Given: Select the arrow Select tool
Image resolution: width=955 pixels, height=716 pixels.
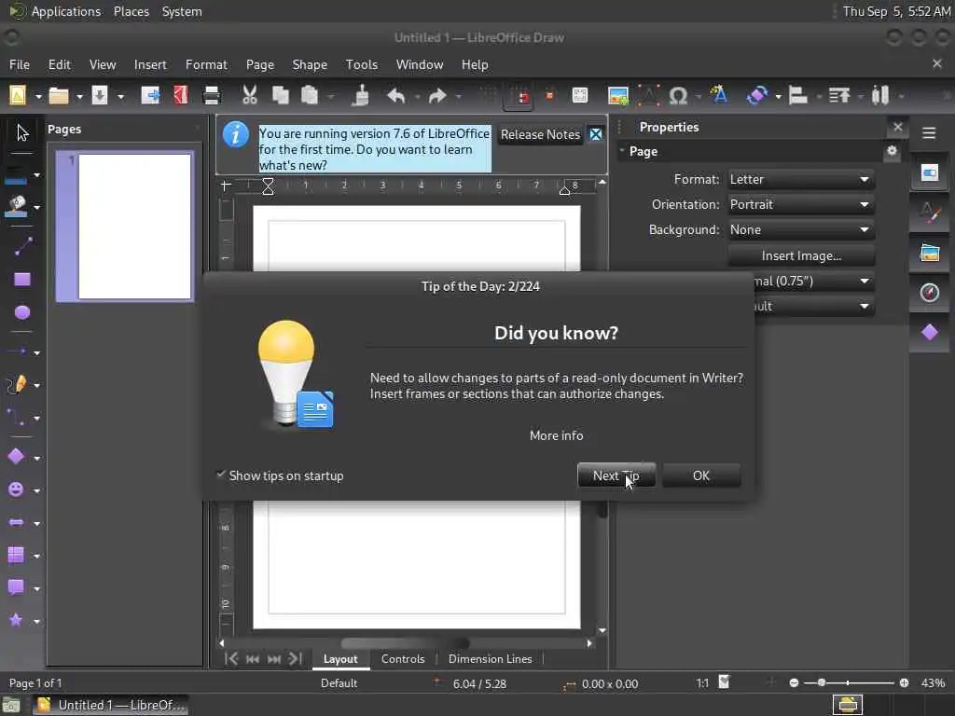Looking at the screenshot, I should pyautogui.click(x=22, y=132).
